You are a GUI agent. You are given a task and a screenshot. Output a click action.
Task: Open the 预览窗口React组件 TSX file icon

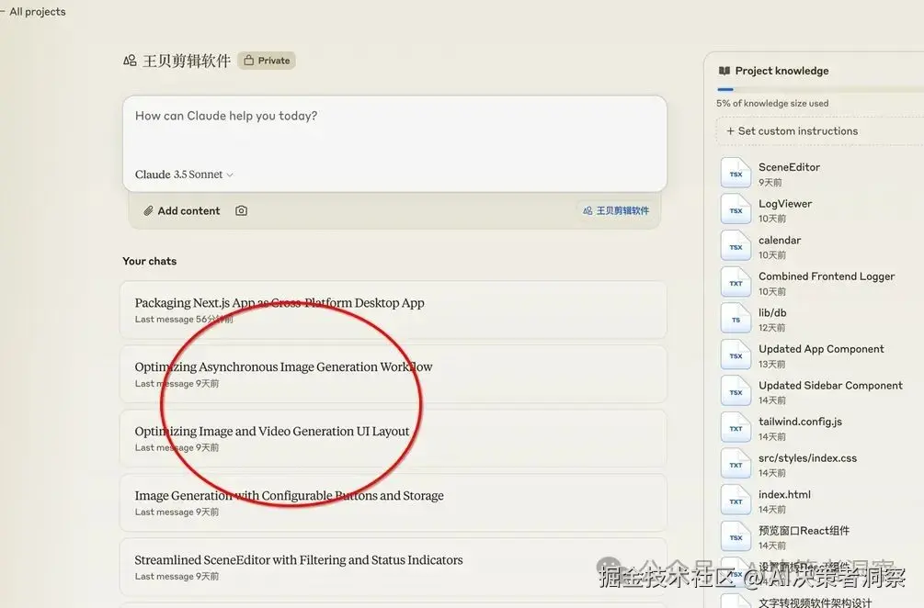(x=736, y=536)
